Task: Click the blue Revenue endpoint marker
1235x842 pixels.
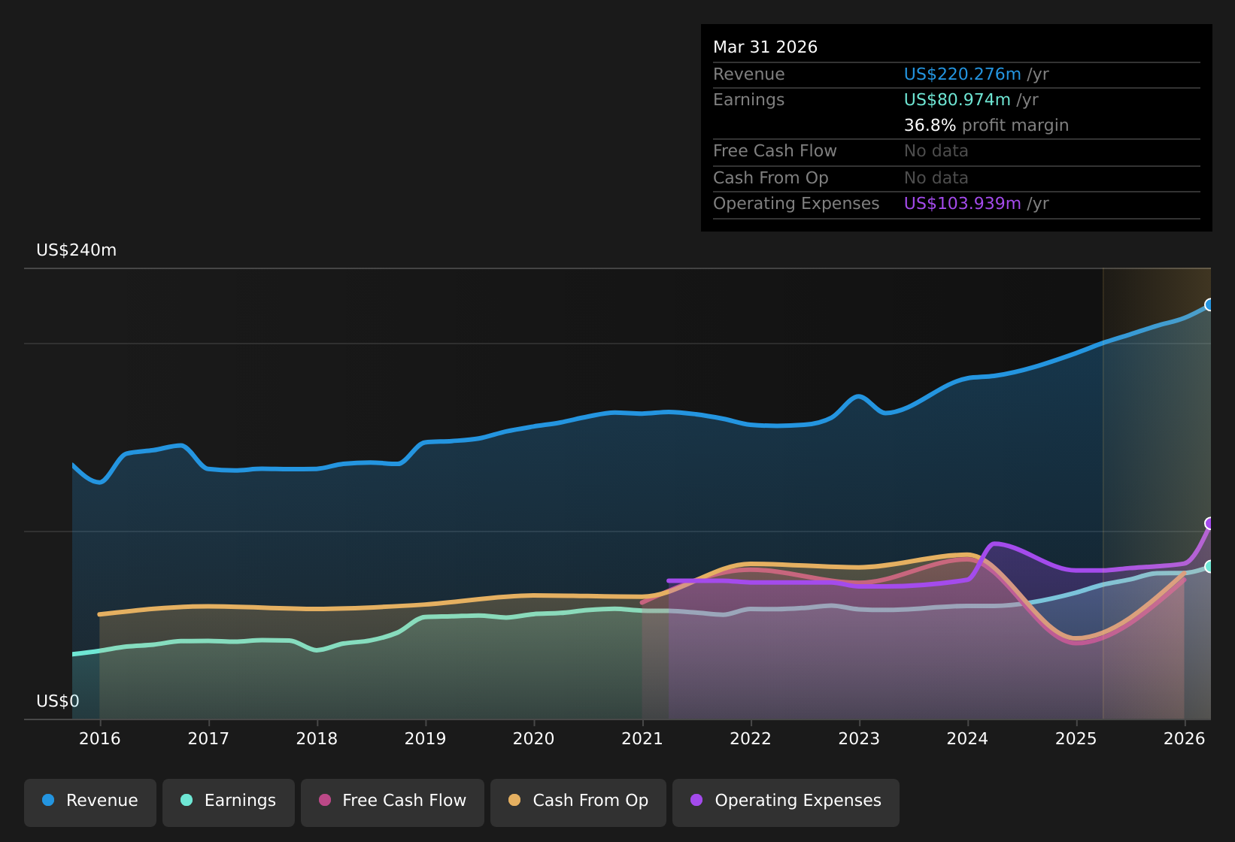Action: tap(1209, 304)
